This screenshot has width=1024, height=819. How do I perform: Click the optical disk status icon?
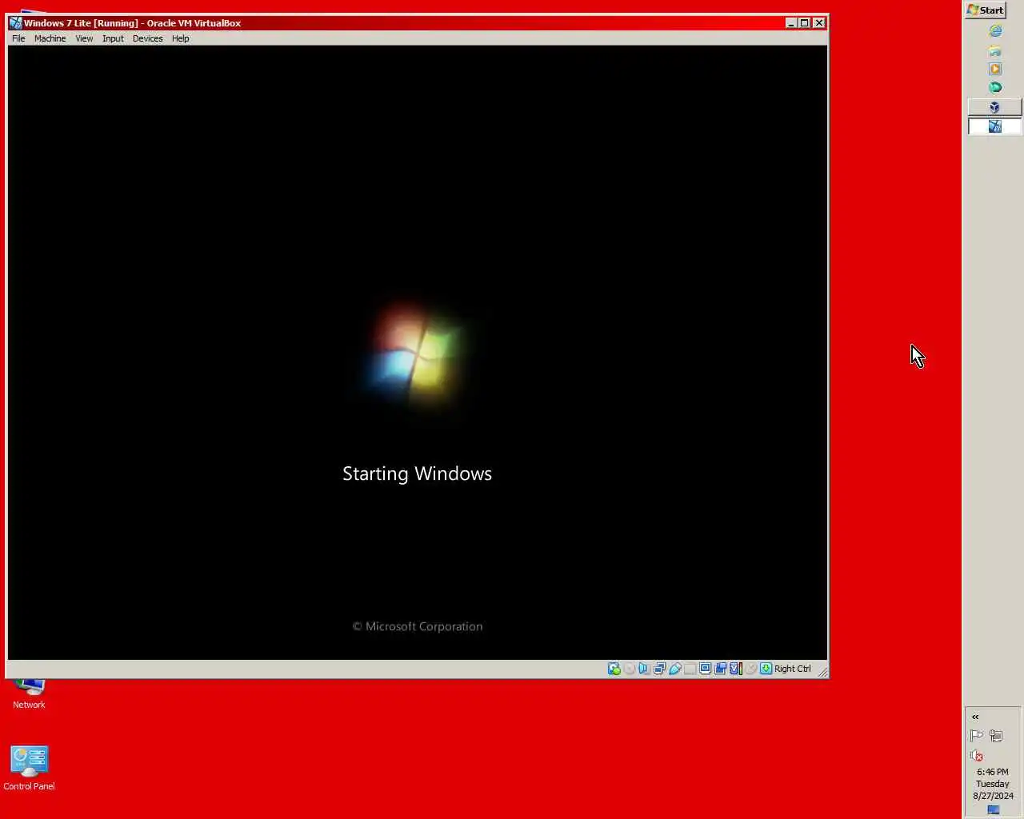coord(630,669)
